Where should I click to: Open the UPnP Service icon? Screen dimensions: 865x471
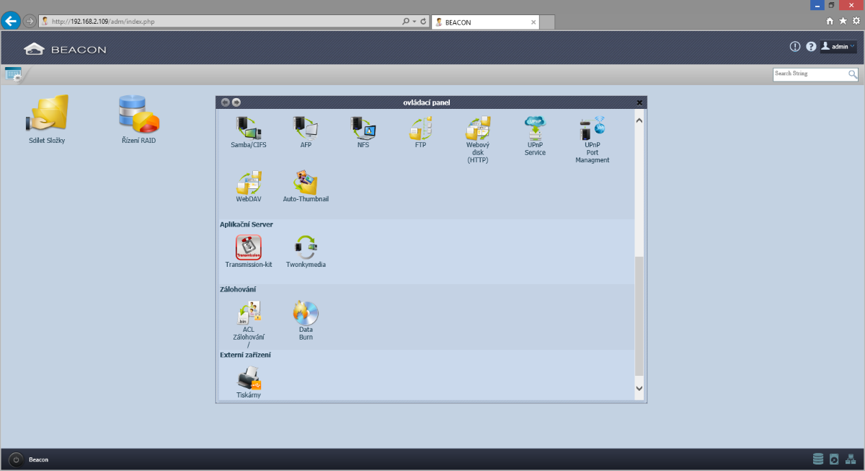click(535, 128)
